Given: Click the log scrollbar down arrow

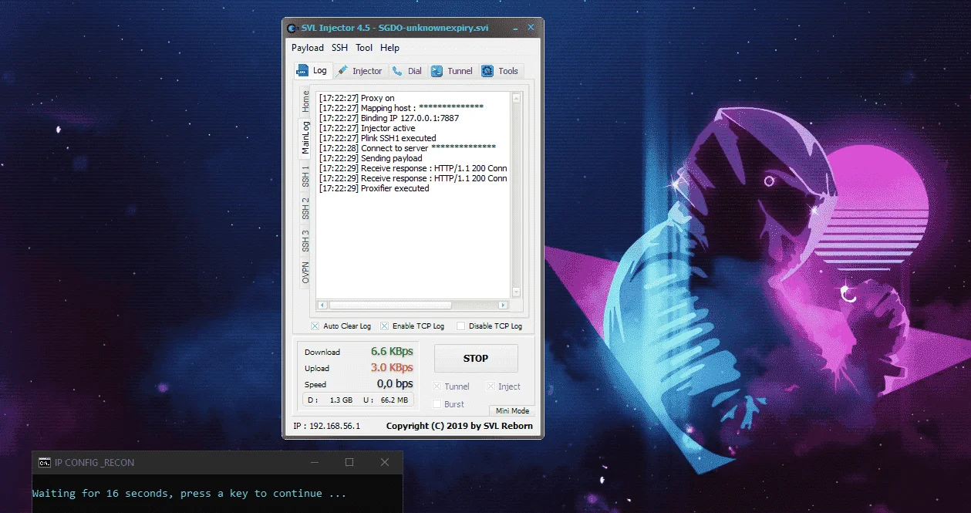Looking at the screenshot, I should point(517,292).
